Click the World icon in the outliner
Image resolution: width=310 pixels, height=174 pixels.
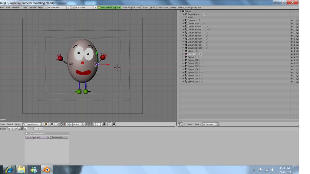(x=186, y=17)
